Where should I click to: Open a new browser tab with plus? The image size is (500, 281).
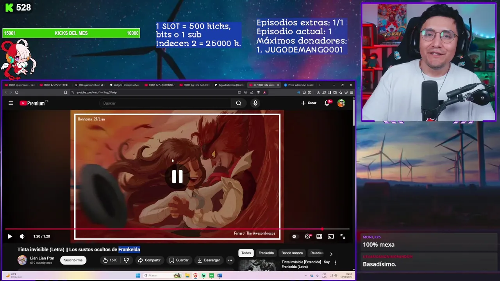(x=320, y=85)
